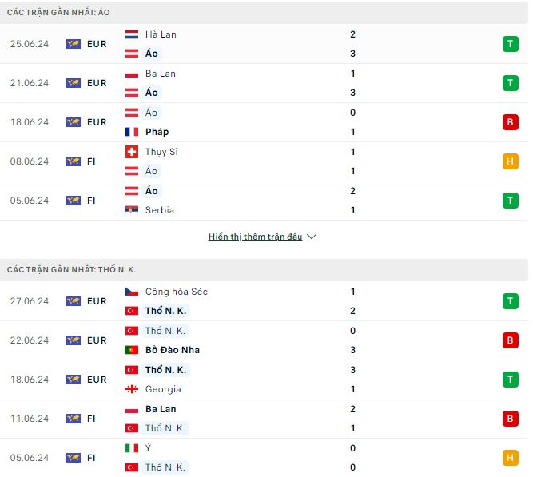Screen dimensions: 533x477
Task: Click the orange H badge for Ý match
Action: coord(510,458)
